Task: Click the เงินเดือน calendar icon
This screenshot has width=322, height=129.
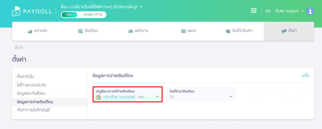Action: (80, 31)
